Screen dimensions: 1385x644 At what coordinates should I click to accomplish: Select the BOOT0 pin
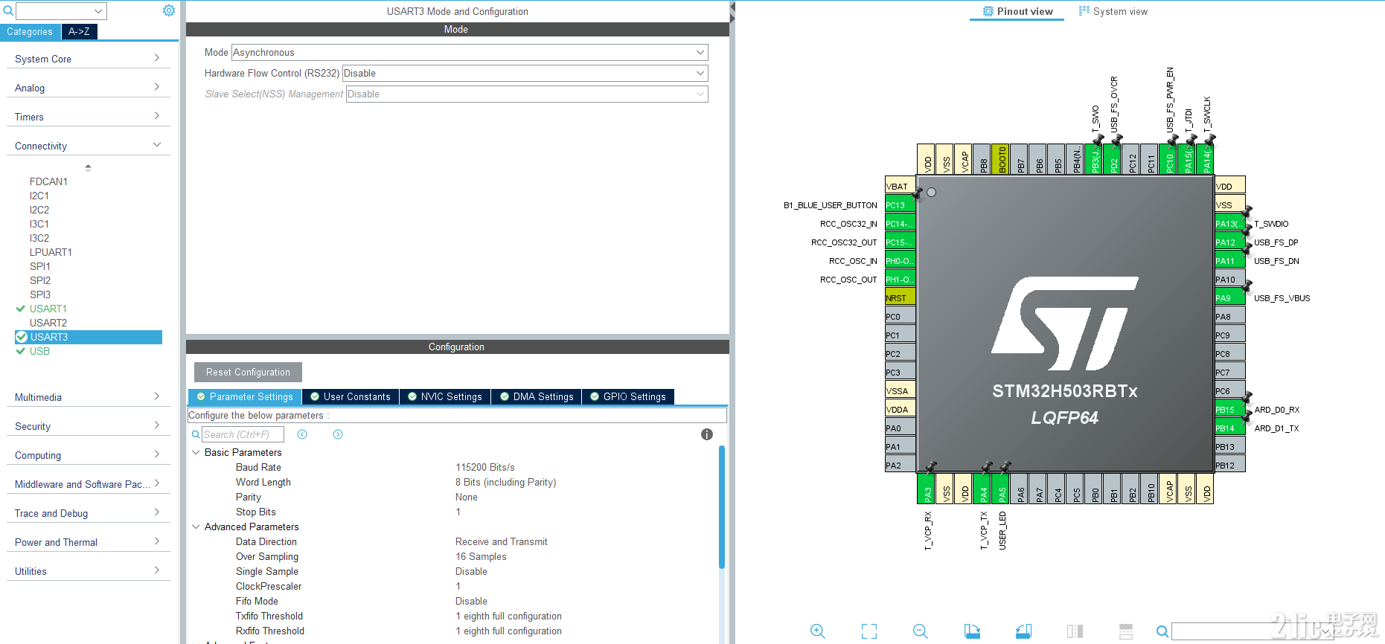pyautogui.click(x=1001, y=159)
